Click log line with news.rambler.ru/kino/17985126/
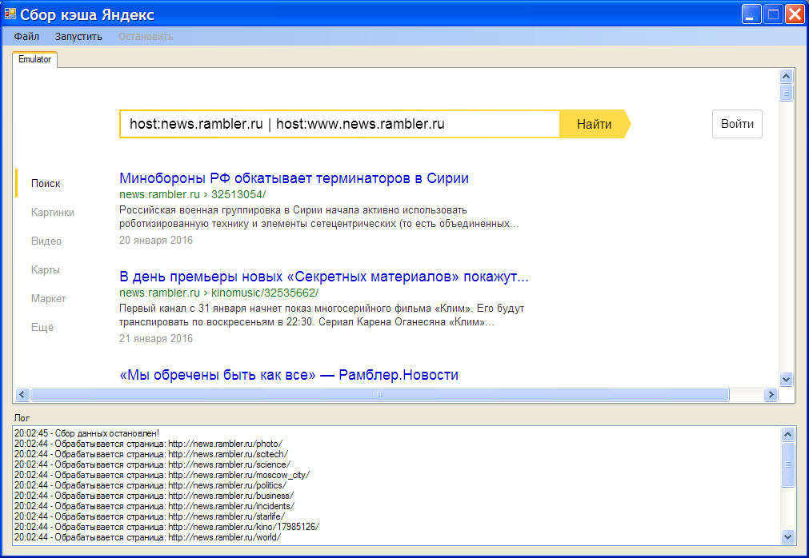 tap(166, 527)
